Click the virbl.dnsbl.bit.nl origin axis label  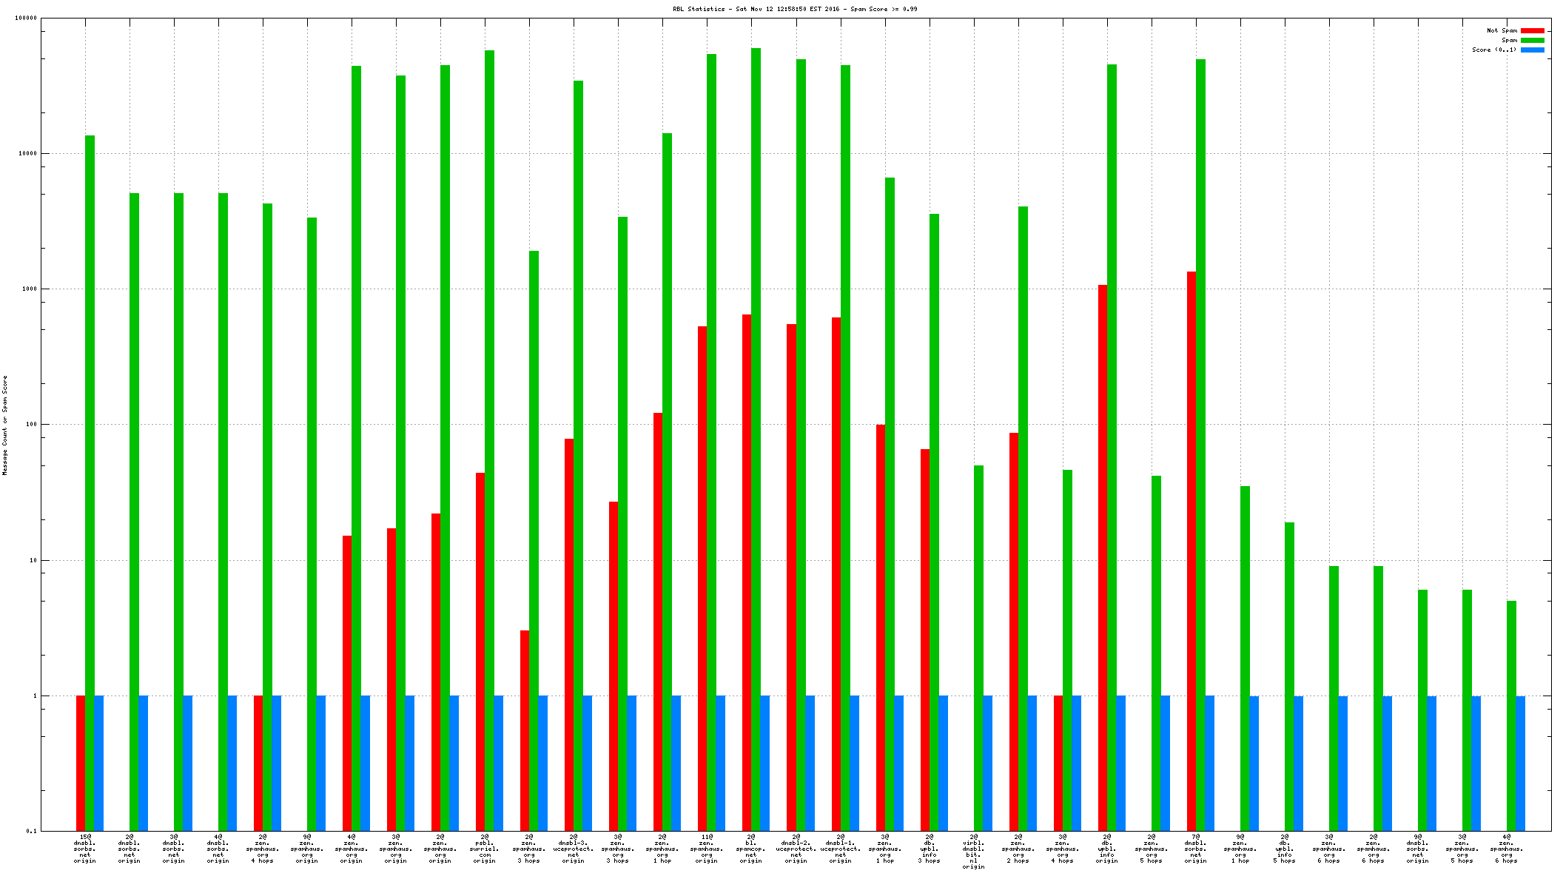point(974,852)
